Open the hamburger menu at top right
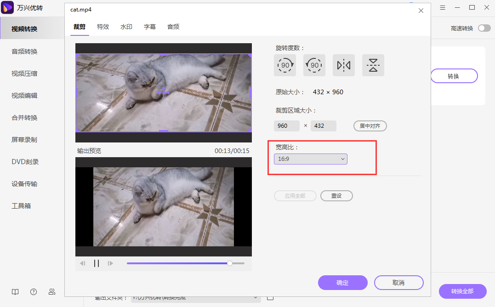The image size is (495, 307). (443, 7)
